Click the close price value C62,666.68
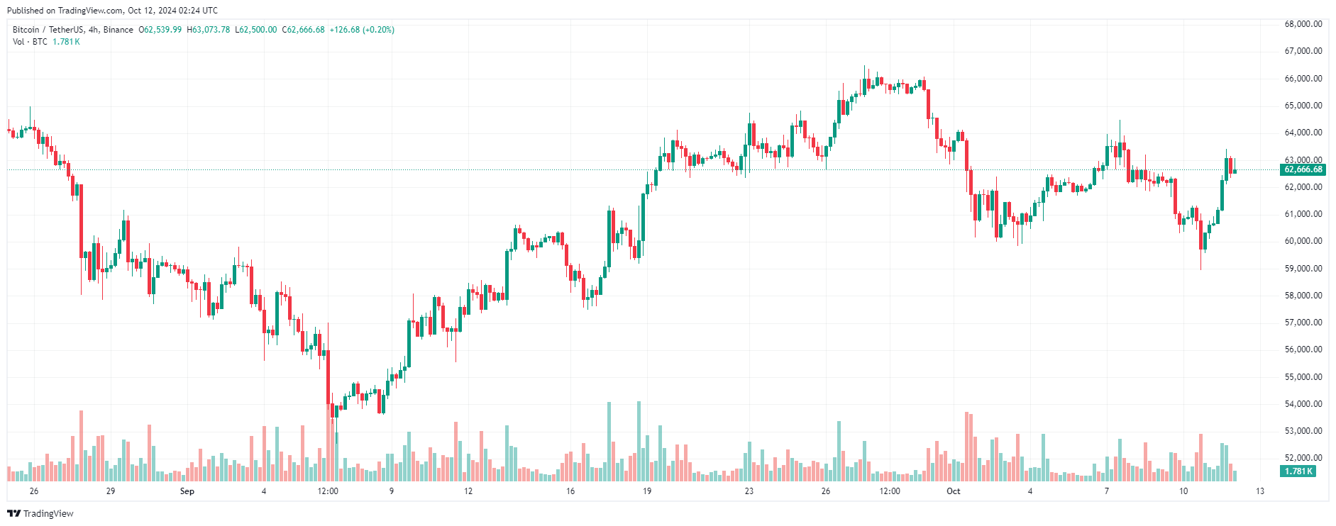 coord(304,30)
